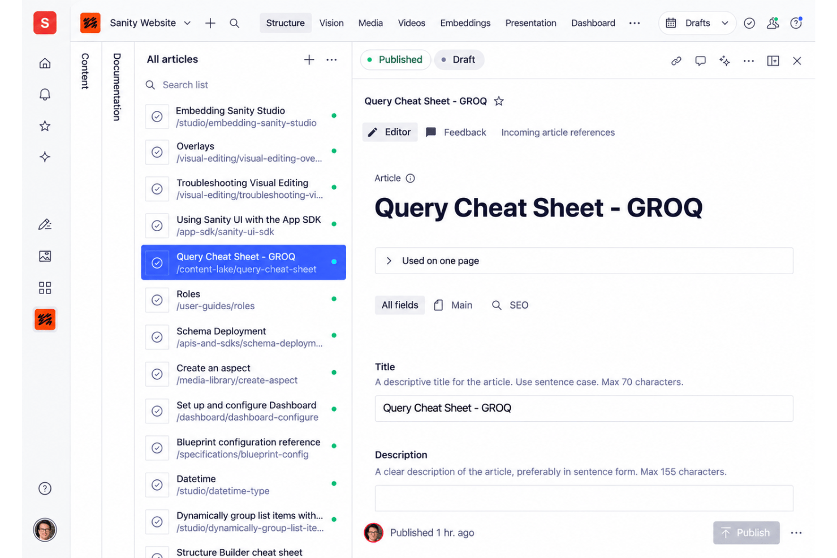The height and width of the screenshot is (558, 837).
Task: Show SEO field group
Action: tap(510, 305)
